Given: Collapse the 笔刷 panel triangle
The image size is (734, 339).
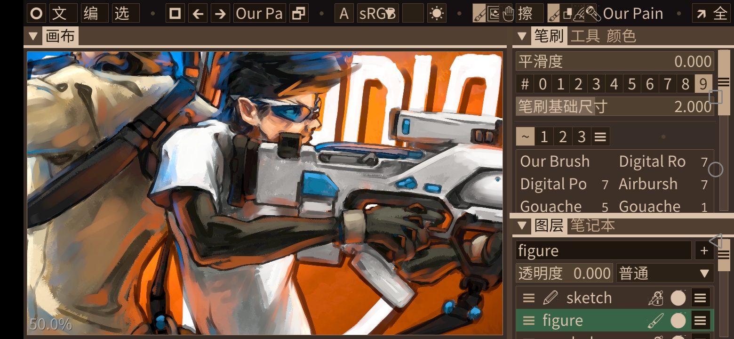Looking at the screenshot, I should (522, 36).
